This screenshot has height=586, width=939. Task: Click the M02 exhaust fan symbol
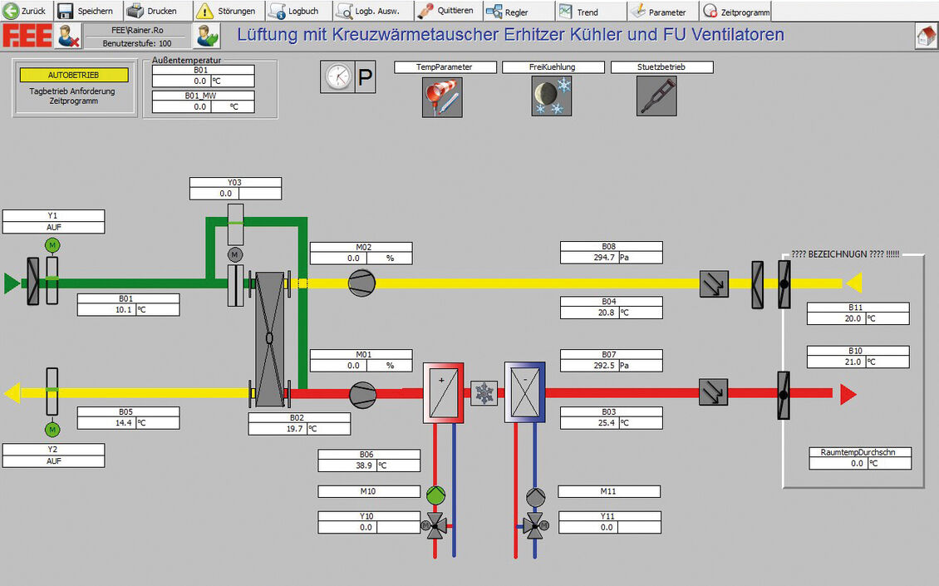(x=361, y=283)
